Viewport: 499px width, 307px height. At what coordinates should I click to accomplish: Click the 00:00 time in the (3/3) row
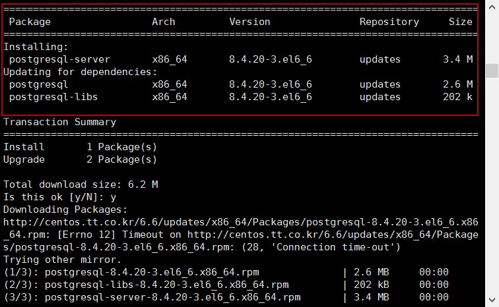click(434, 298)
